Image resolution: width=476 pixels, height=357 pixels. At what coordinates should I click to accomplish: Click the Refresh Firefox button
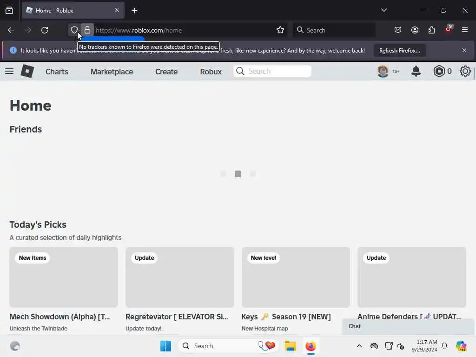(399, 50)
